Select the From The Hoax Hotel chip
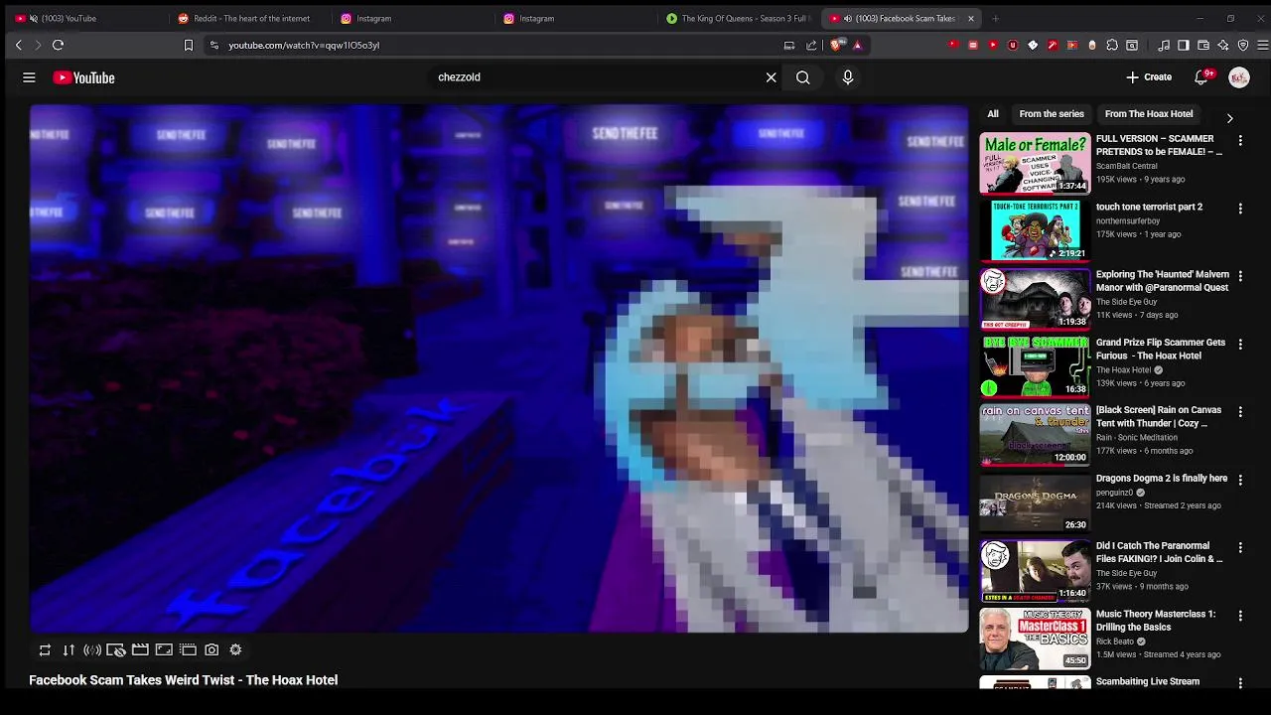Image resolution: width=1271 pixels, height=715 pixels. tap(1149, 114)
